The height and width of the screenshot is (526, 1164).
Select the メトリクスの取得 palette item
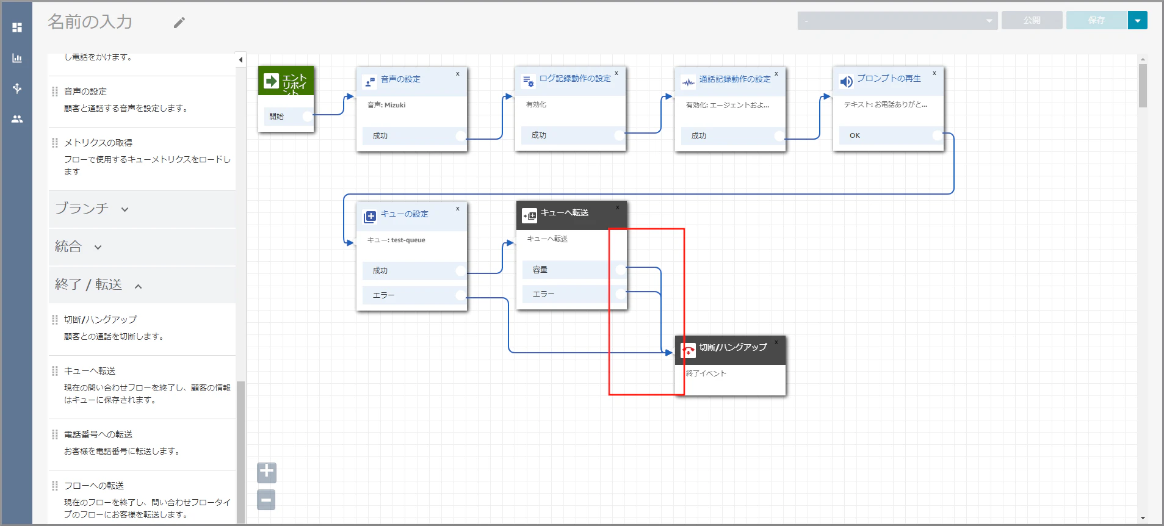tap(142, 158)
